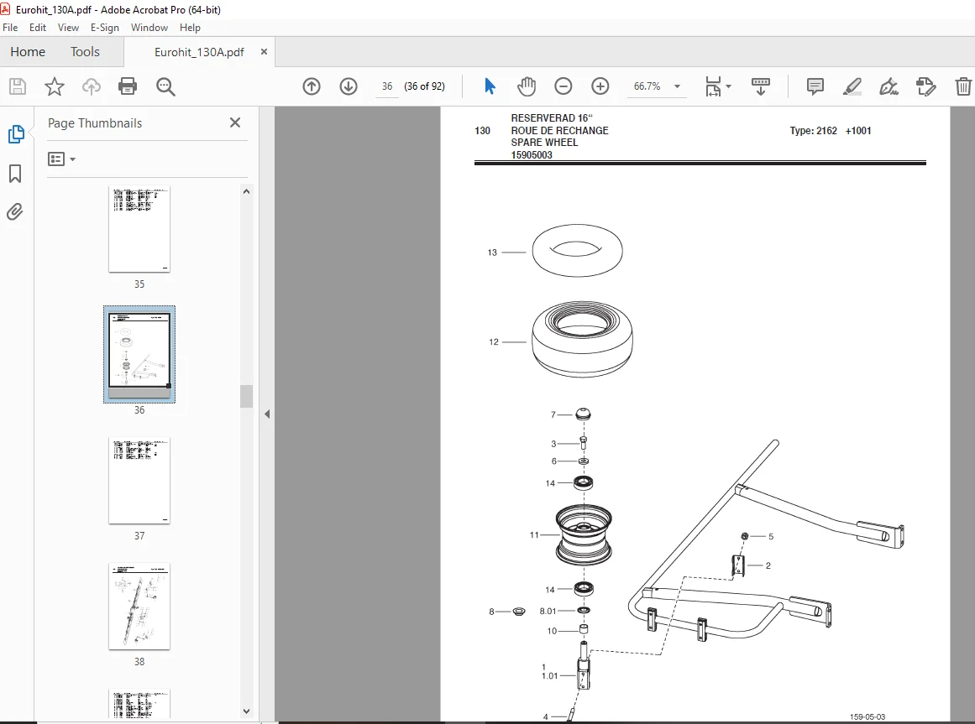Select page 38 thumbnail
This screenshot has height=724, width=975.
click(139, 607)
